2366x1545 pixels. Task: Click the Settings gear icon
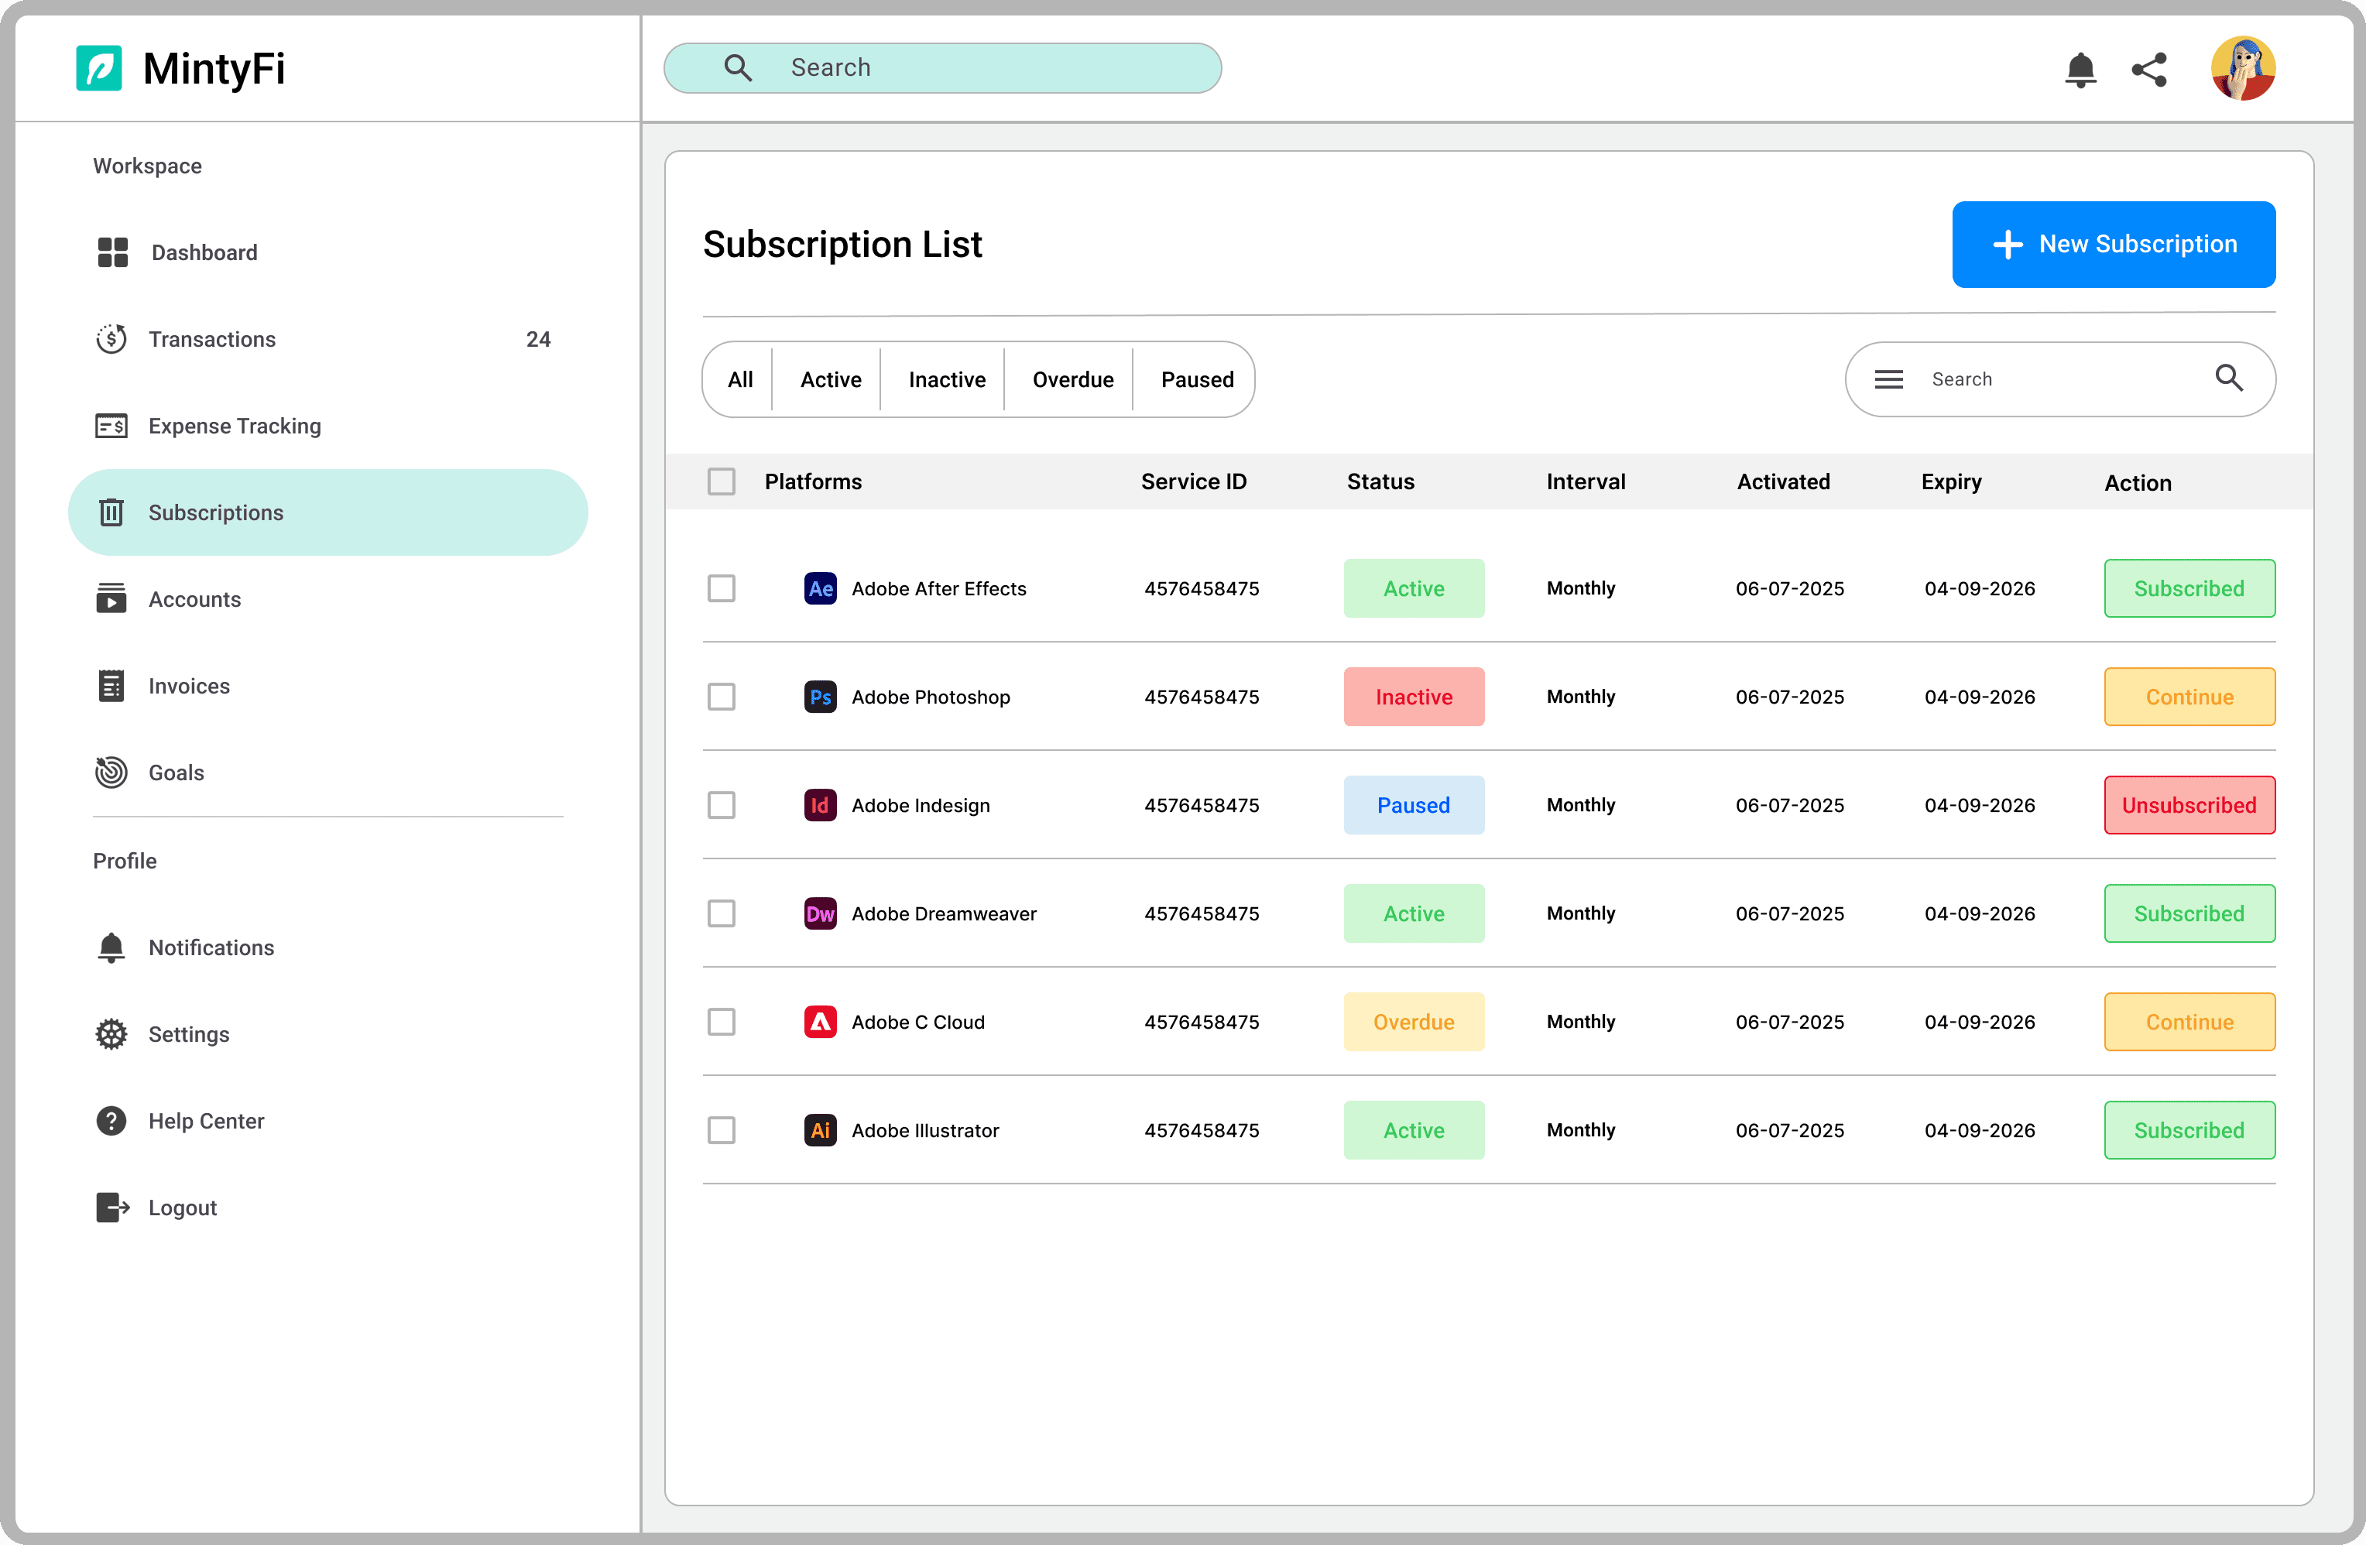(x=111, y=1034)
